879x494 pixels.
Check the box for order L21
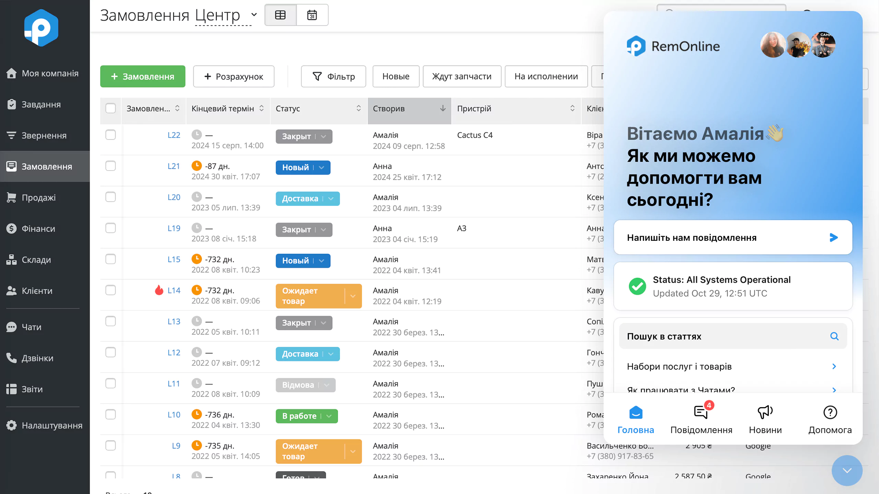coord(111,166)
